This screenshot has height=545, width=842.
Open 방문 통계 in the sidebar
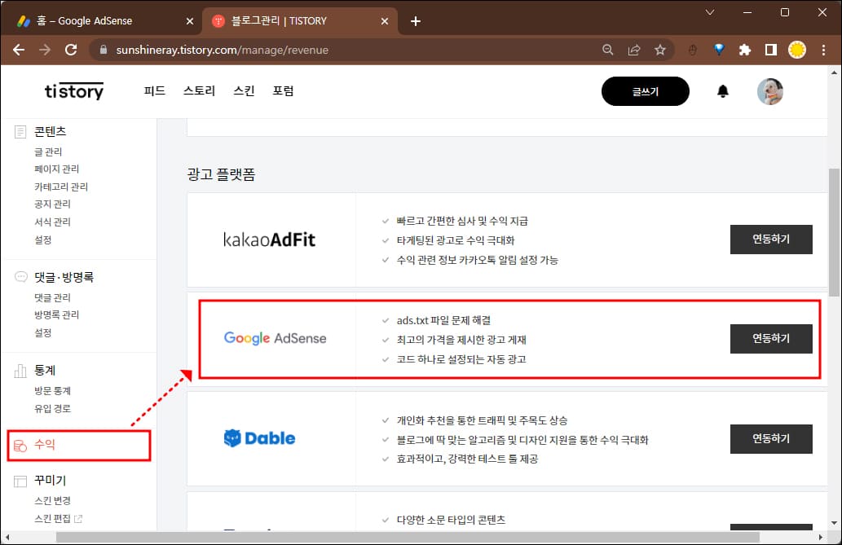tap(52, 391)
